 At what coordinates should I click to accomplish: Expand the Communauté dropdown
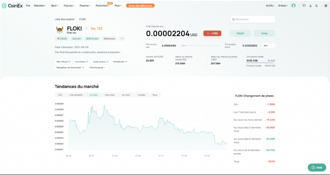(98, 67)
